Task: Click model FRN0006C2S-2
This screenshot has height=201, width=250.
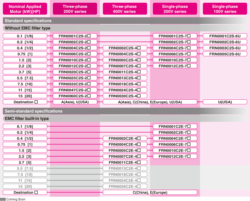Action: click(x=75, y=54)
